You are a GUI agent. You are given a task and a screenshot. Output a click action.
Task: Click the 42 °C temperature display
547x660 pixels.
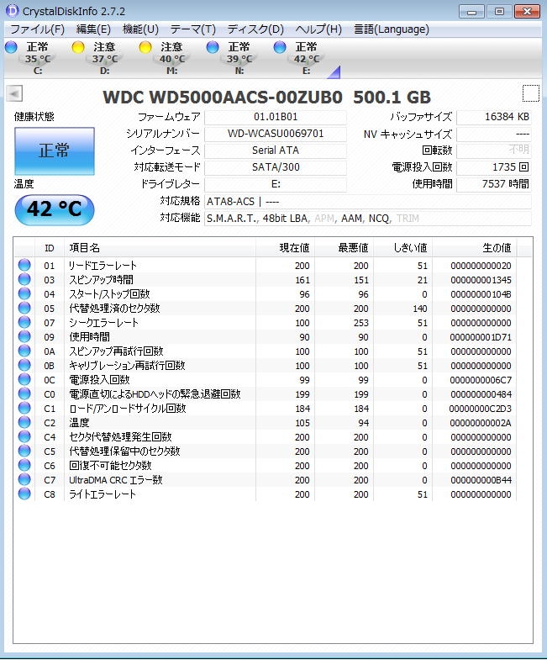(x=55, y=209)
